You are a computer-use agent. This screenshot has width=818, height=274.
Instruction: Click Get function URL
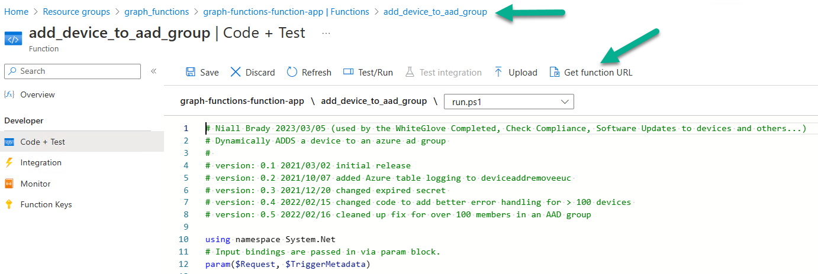pyautogui.click(x=591, y=72)
